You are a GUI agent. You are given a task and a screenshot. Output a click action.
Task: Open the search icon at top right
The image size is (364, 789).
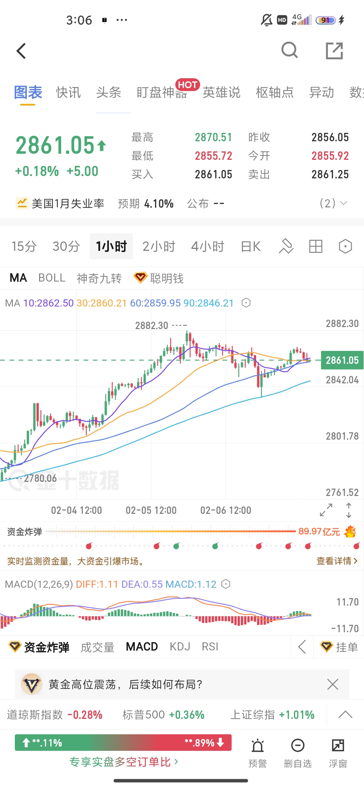(289, 51)
